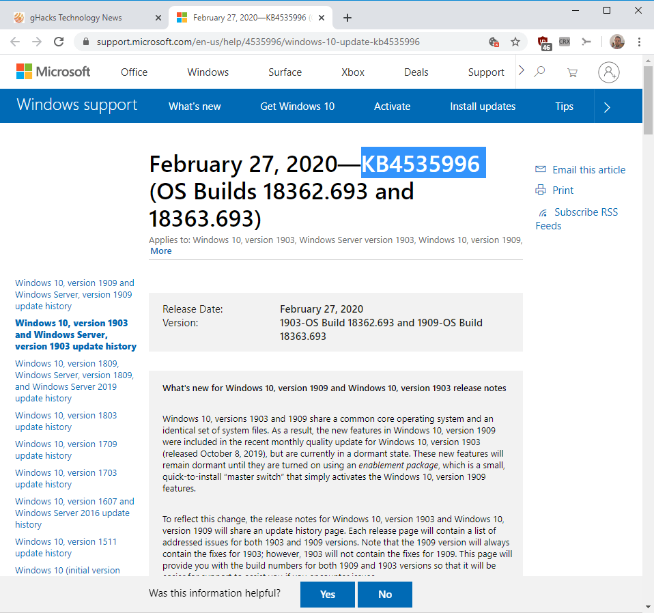The image size is (654, 613).
Task: Open the Activate page
Action: pos(392,106)
